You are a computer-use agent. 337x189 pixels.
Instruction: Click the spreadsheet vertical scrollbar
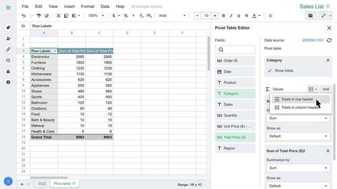(209, 54)
